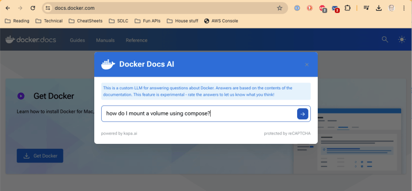Submit the question with the arrow button
The image size is (412, 191).
(x=302, y=114)
